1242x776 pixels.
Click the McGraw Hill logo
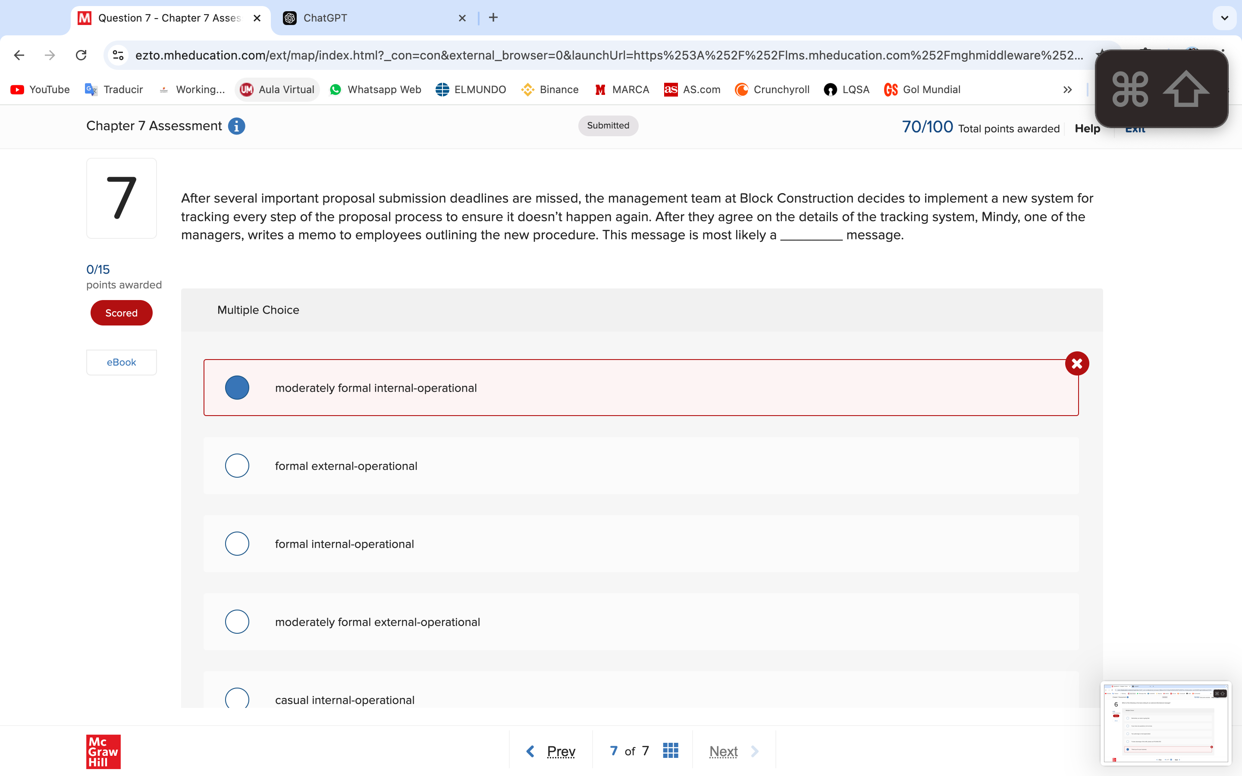click(x=103, y=751)
